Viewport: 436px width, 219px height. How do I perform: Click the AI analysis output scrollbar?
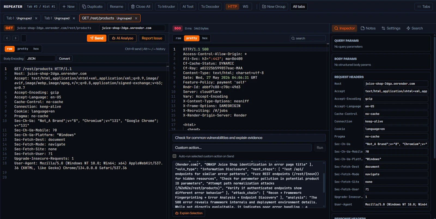(324, 183)
